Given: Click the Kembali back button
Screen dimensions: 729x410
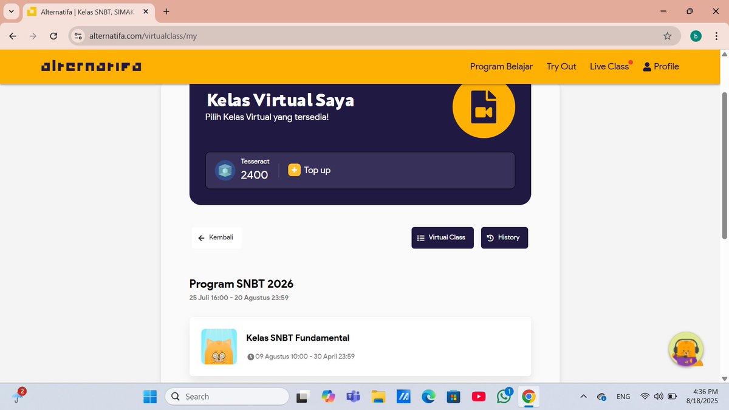Looking at the screenshot, I should coord(216,237).
